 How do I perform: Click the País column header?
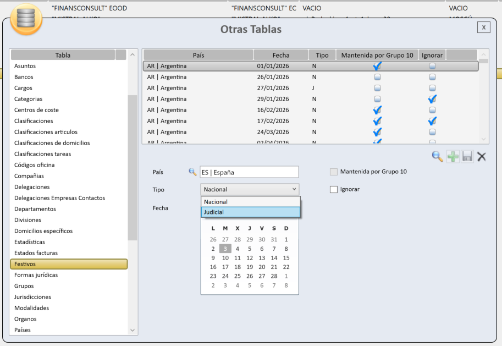click(198, 55)
